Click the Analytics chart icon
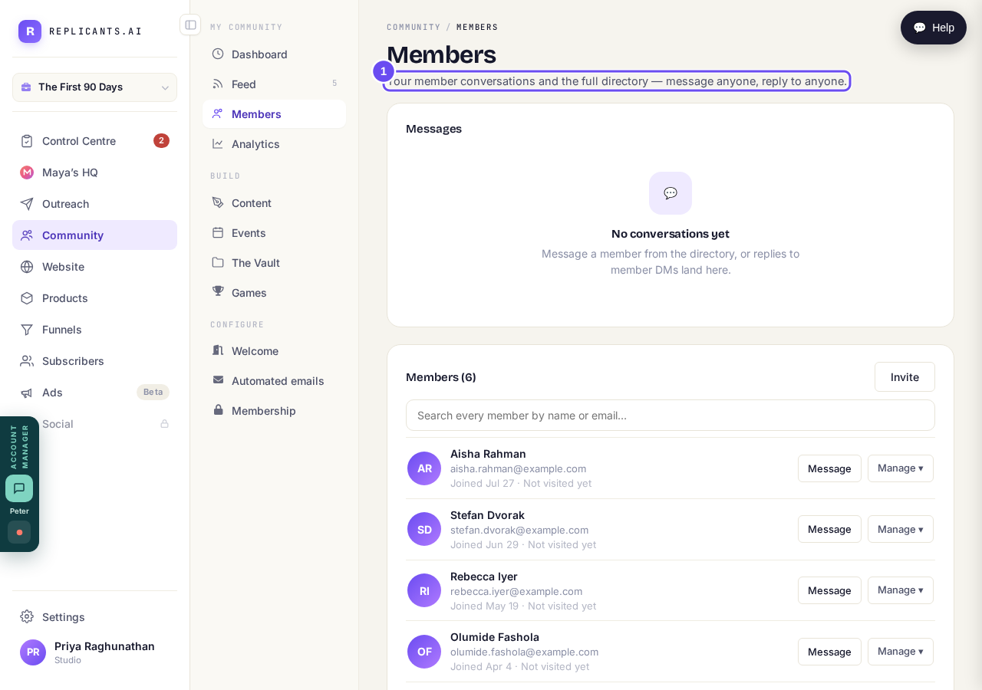Screen dimensions: 982x690 point(218,143)
